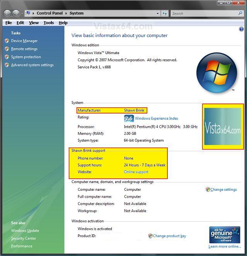This screenshot has height=256, width=247.
Task: Close the System window
Action: [238, 3]
